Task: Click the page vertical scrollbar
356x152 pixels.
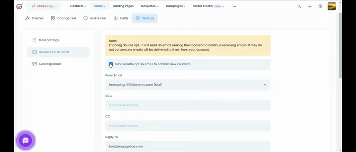Action: [x=340, y=45]
